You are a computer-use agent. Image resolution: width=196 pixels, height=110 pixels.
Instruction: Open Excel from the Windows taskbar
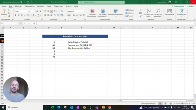coord(52,107)
